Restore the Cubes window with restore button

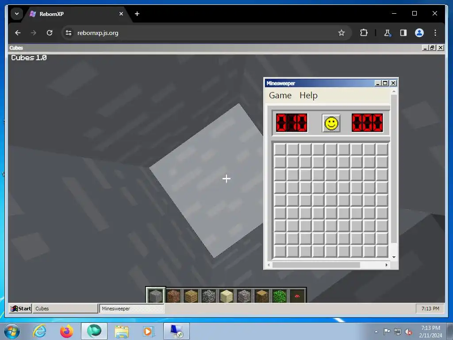[432, 48]
